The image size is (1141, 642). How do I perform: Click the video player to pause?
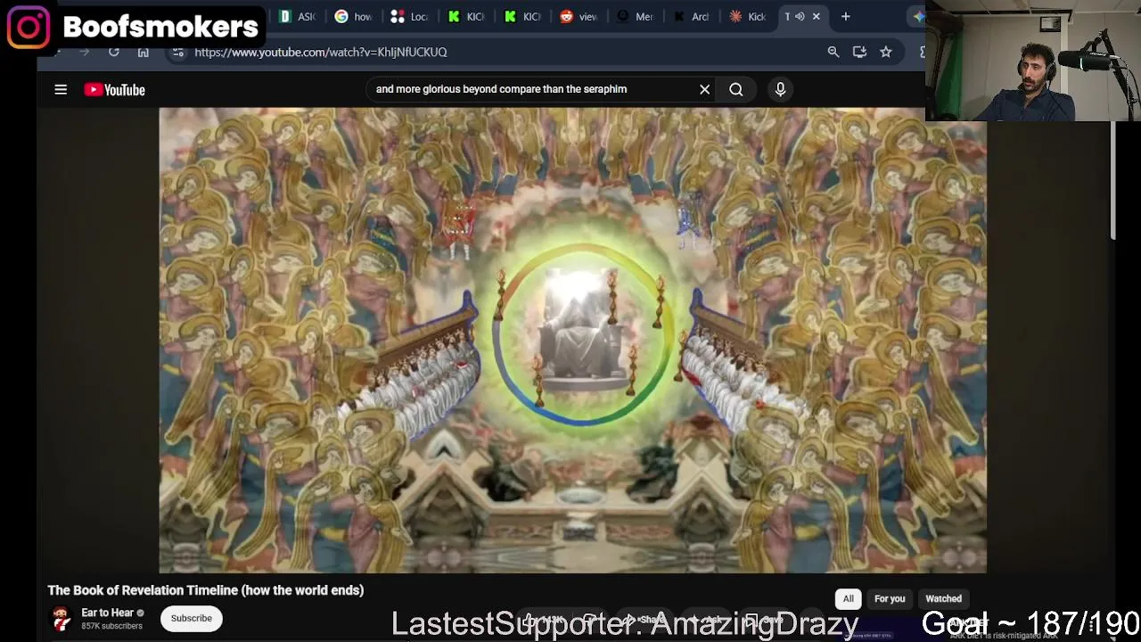click(x=572, y=341)
